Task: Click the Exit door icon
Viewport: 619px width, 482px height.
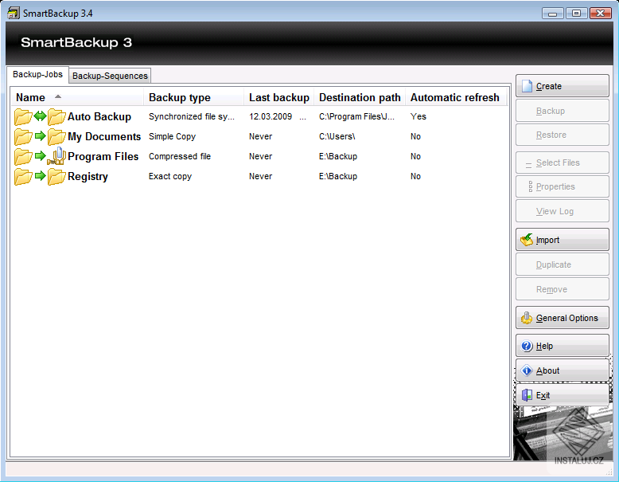Action: [x=527, y=395]
